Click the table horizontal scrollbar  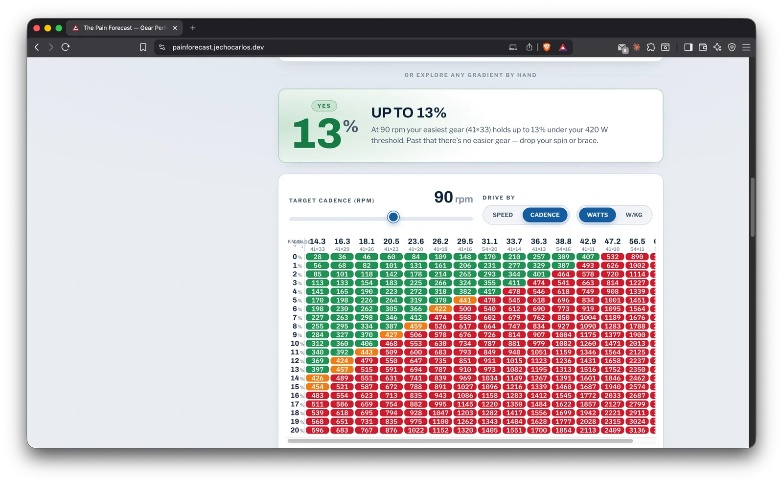460,441
